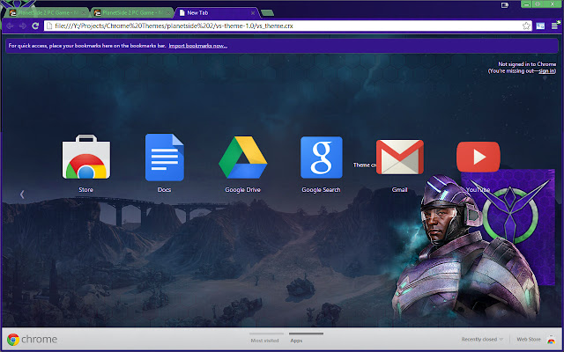Viewport: 564px width, 352px height.
Task: Click the browser Forward arrow
Action: 23,26
